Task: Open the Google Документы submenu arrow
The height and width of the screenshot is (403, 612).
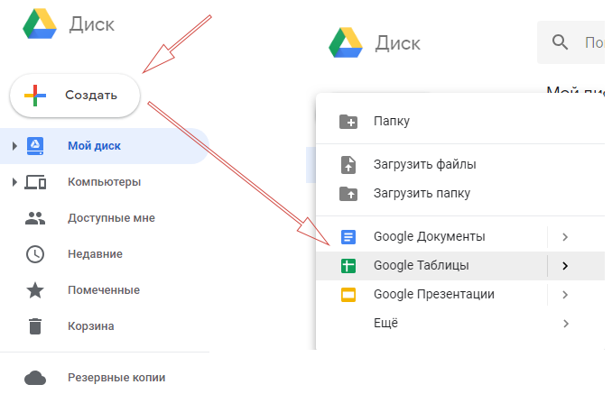Action: [565, 237]
